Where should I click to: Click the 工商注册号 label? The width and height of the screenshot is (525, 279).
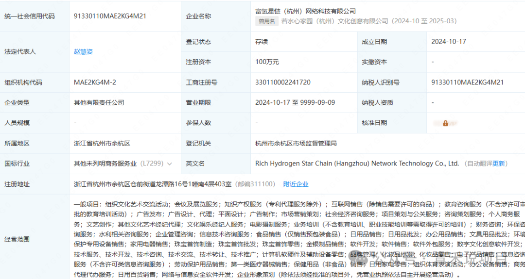point(202,82)
